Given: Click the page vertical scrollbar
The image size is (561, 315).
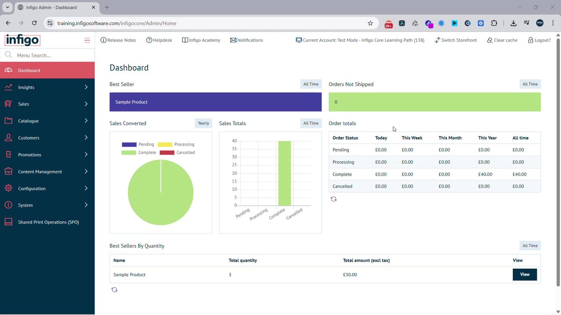Looking at the screenshot, I should (x=558, y=162).
